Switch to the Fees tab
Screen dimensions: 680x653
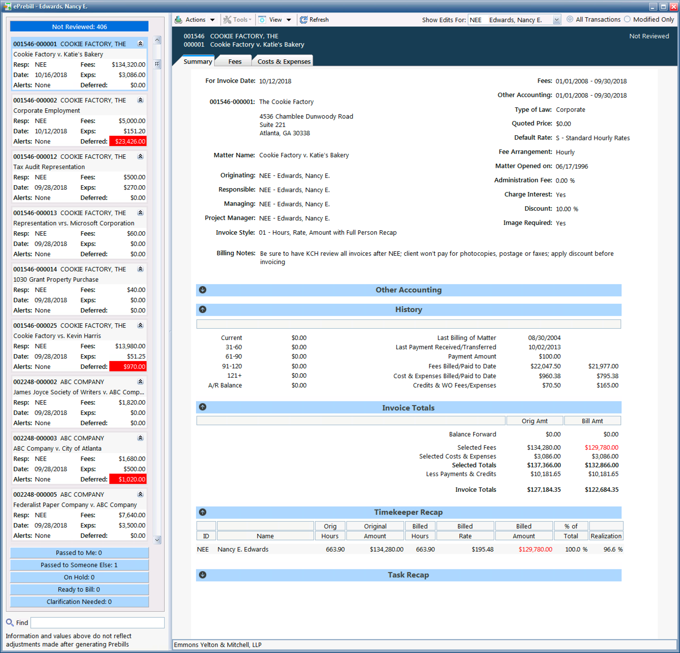235,62
